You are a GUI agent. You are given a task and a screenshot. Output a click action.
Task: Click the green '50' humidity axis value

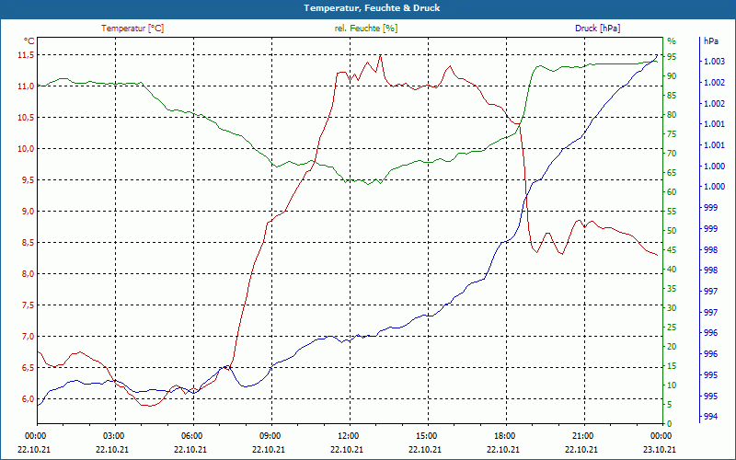click(x=672, y=231)
